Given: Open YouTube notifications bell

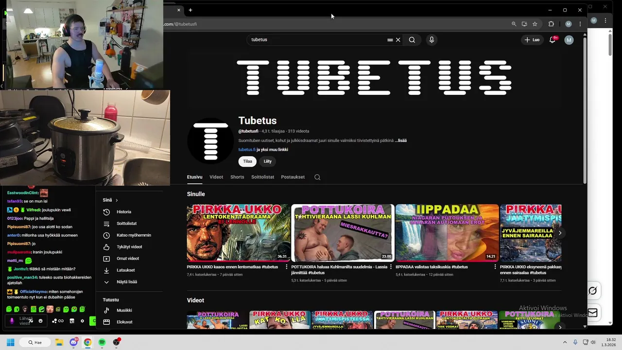Looking at the screenshot, I should pos(553,40).
